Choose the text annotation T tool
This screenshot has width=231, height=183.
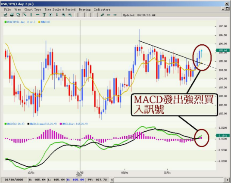[x=44, y=15]
